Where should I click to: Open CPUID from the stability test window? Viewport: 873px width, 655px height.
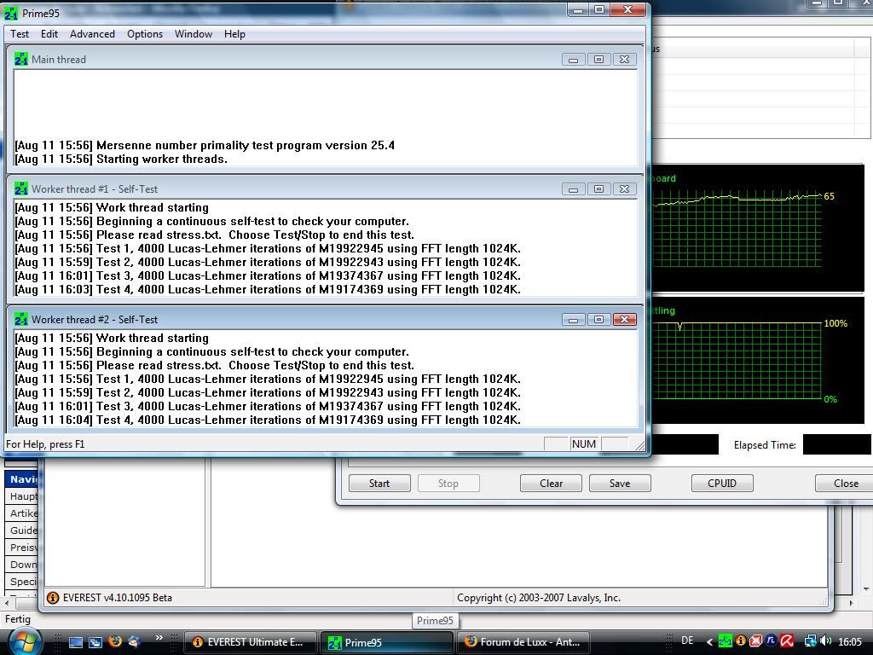coord(722,484)
